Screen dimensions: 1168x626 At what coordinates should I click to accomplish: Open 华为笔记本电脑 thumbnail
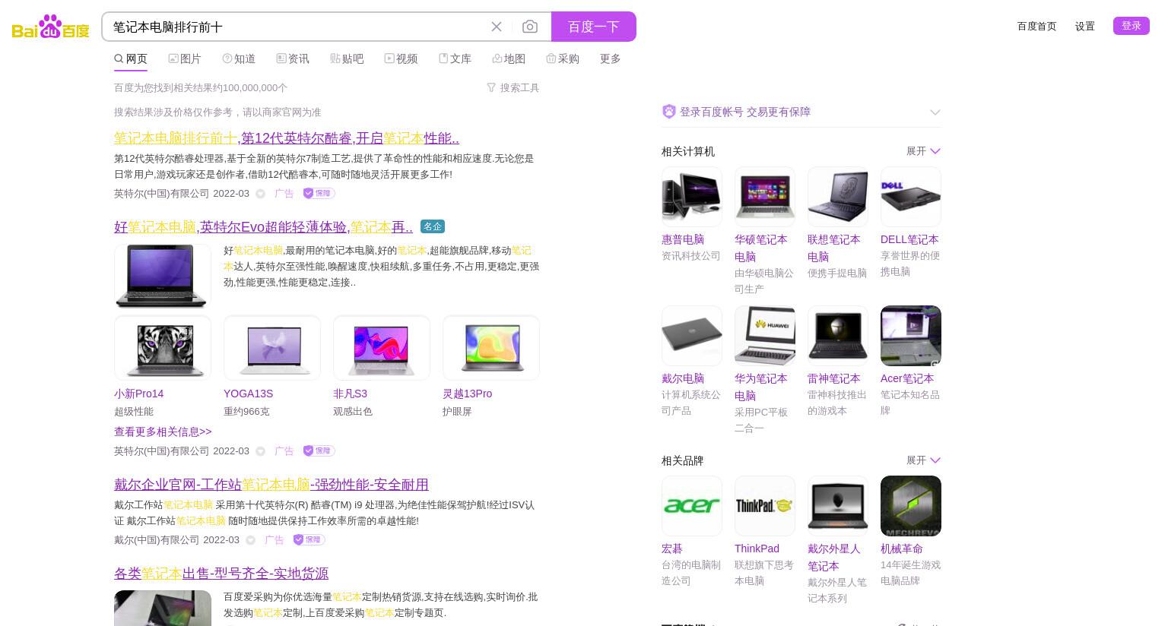coord(765,336)
